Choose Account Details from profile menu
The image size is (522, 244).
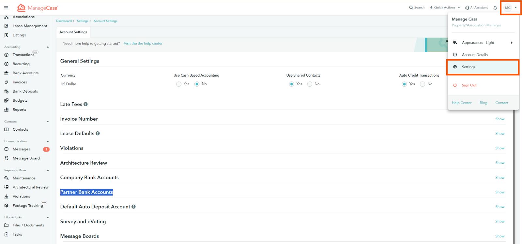point(475,55)
